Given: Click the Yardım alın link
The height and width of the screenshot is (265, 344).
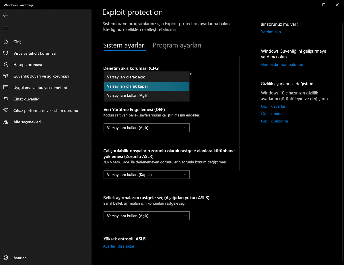Looking at the screenshot, I should tap(271, 32).
